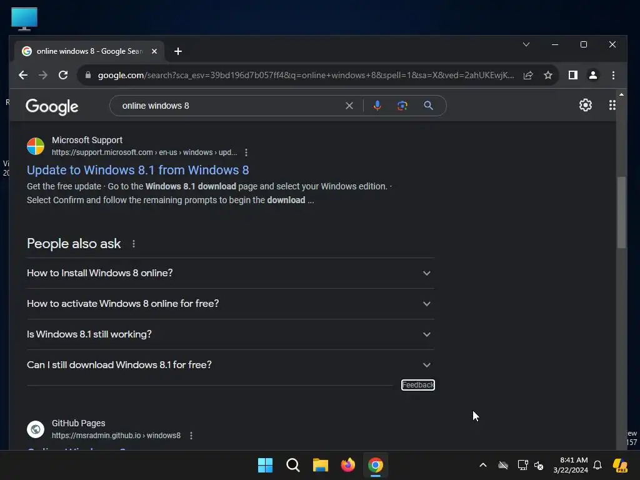Click Chrome icon in taskbar
The width and height of the screenshot is (640, 480).
(376, 465)
